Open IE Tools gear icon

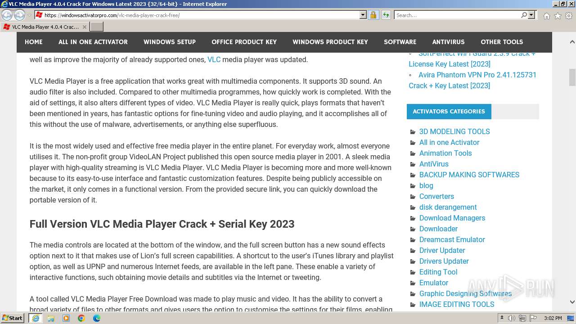click(x=569, y=16)
